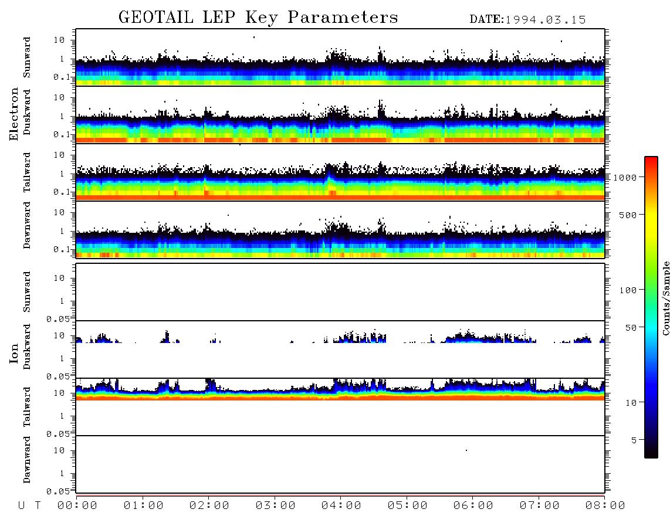
Task: Click the 10 tick of Electron Duskward axis
Action: click(x=59, y=97)
